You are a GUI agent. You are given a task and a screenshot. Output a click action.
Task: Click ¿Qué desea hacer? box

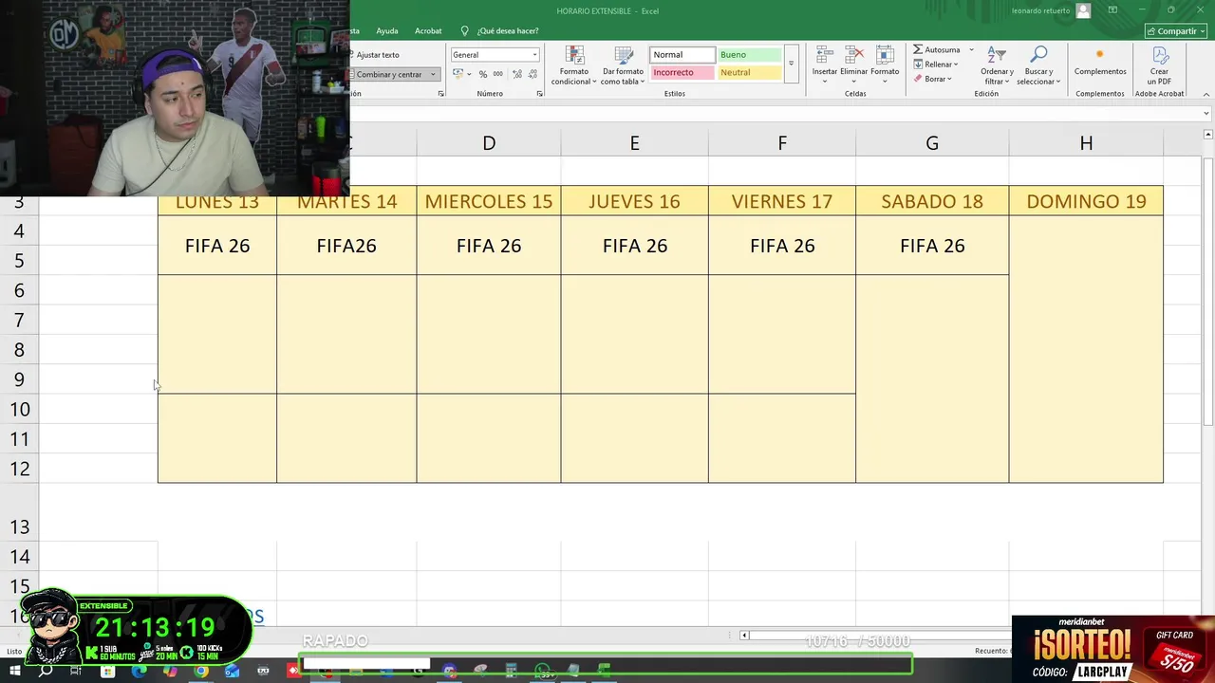[508, 30]
